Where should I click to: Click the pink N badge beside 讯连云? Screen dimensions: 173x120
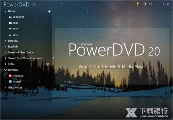(x=48, y=64)
